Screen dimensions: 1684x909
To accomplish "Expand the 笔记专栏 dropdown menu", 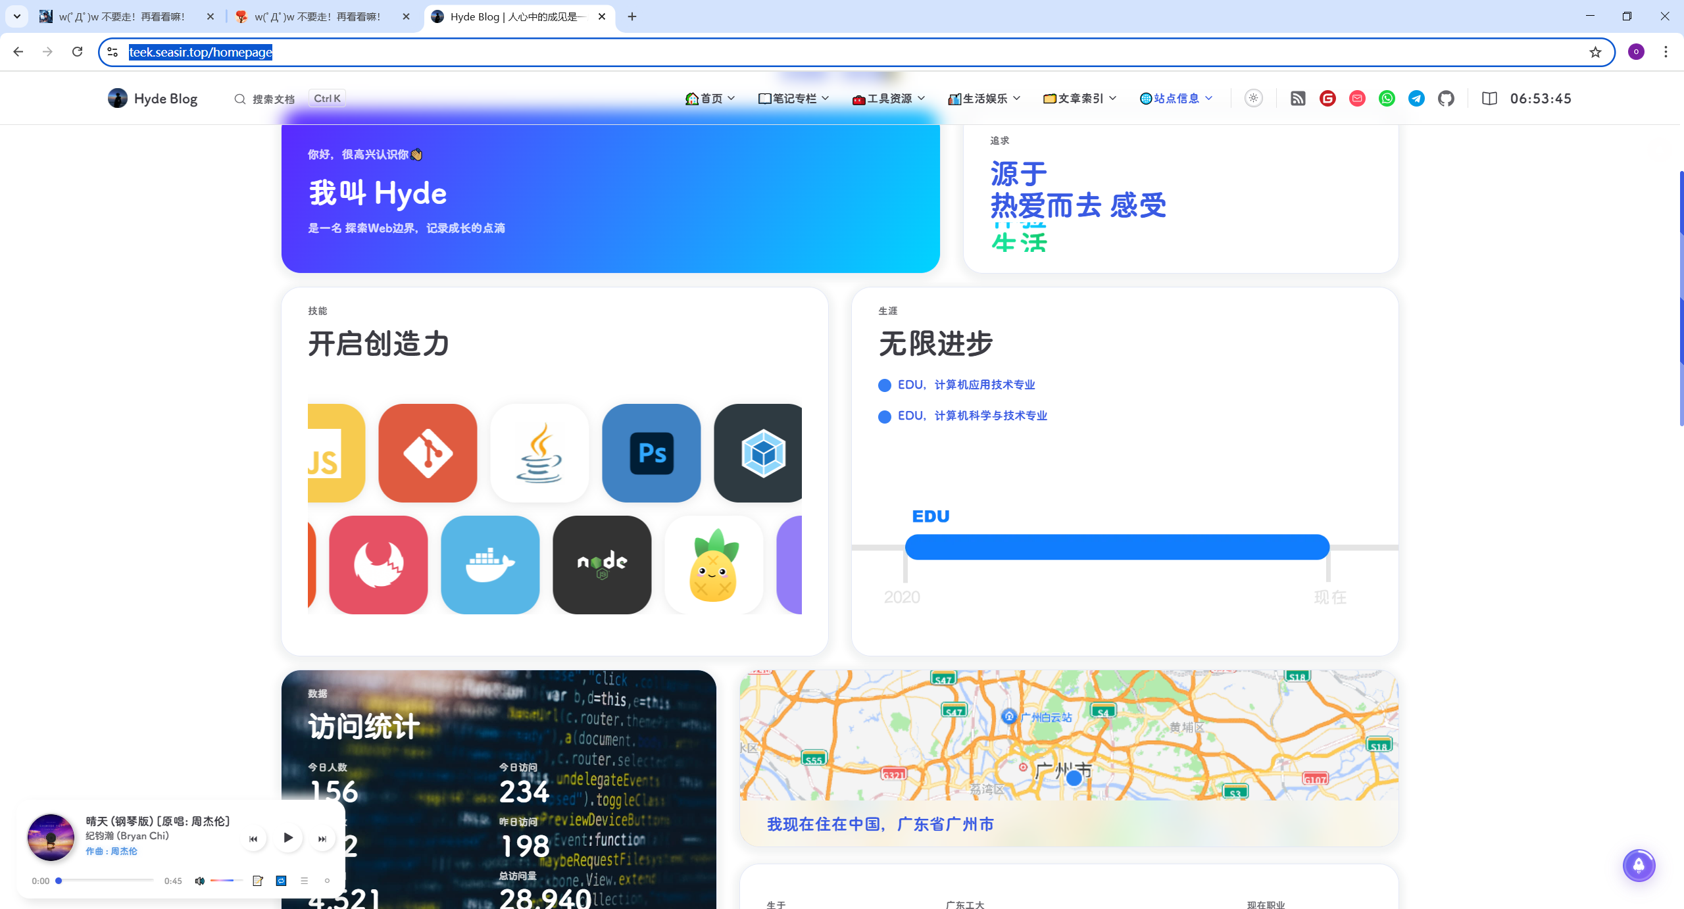I will tap(793, 99).
